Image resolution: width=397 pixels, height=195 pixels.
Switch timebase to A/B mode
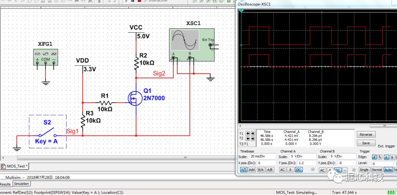click(269, 170)
